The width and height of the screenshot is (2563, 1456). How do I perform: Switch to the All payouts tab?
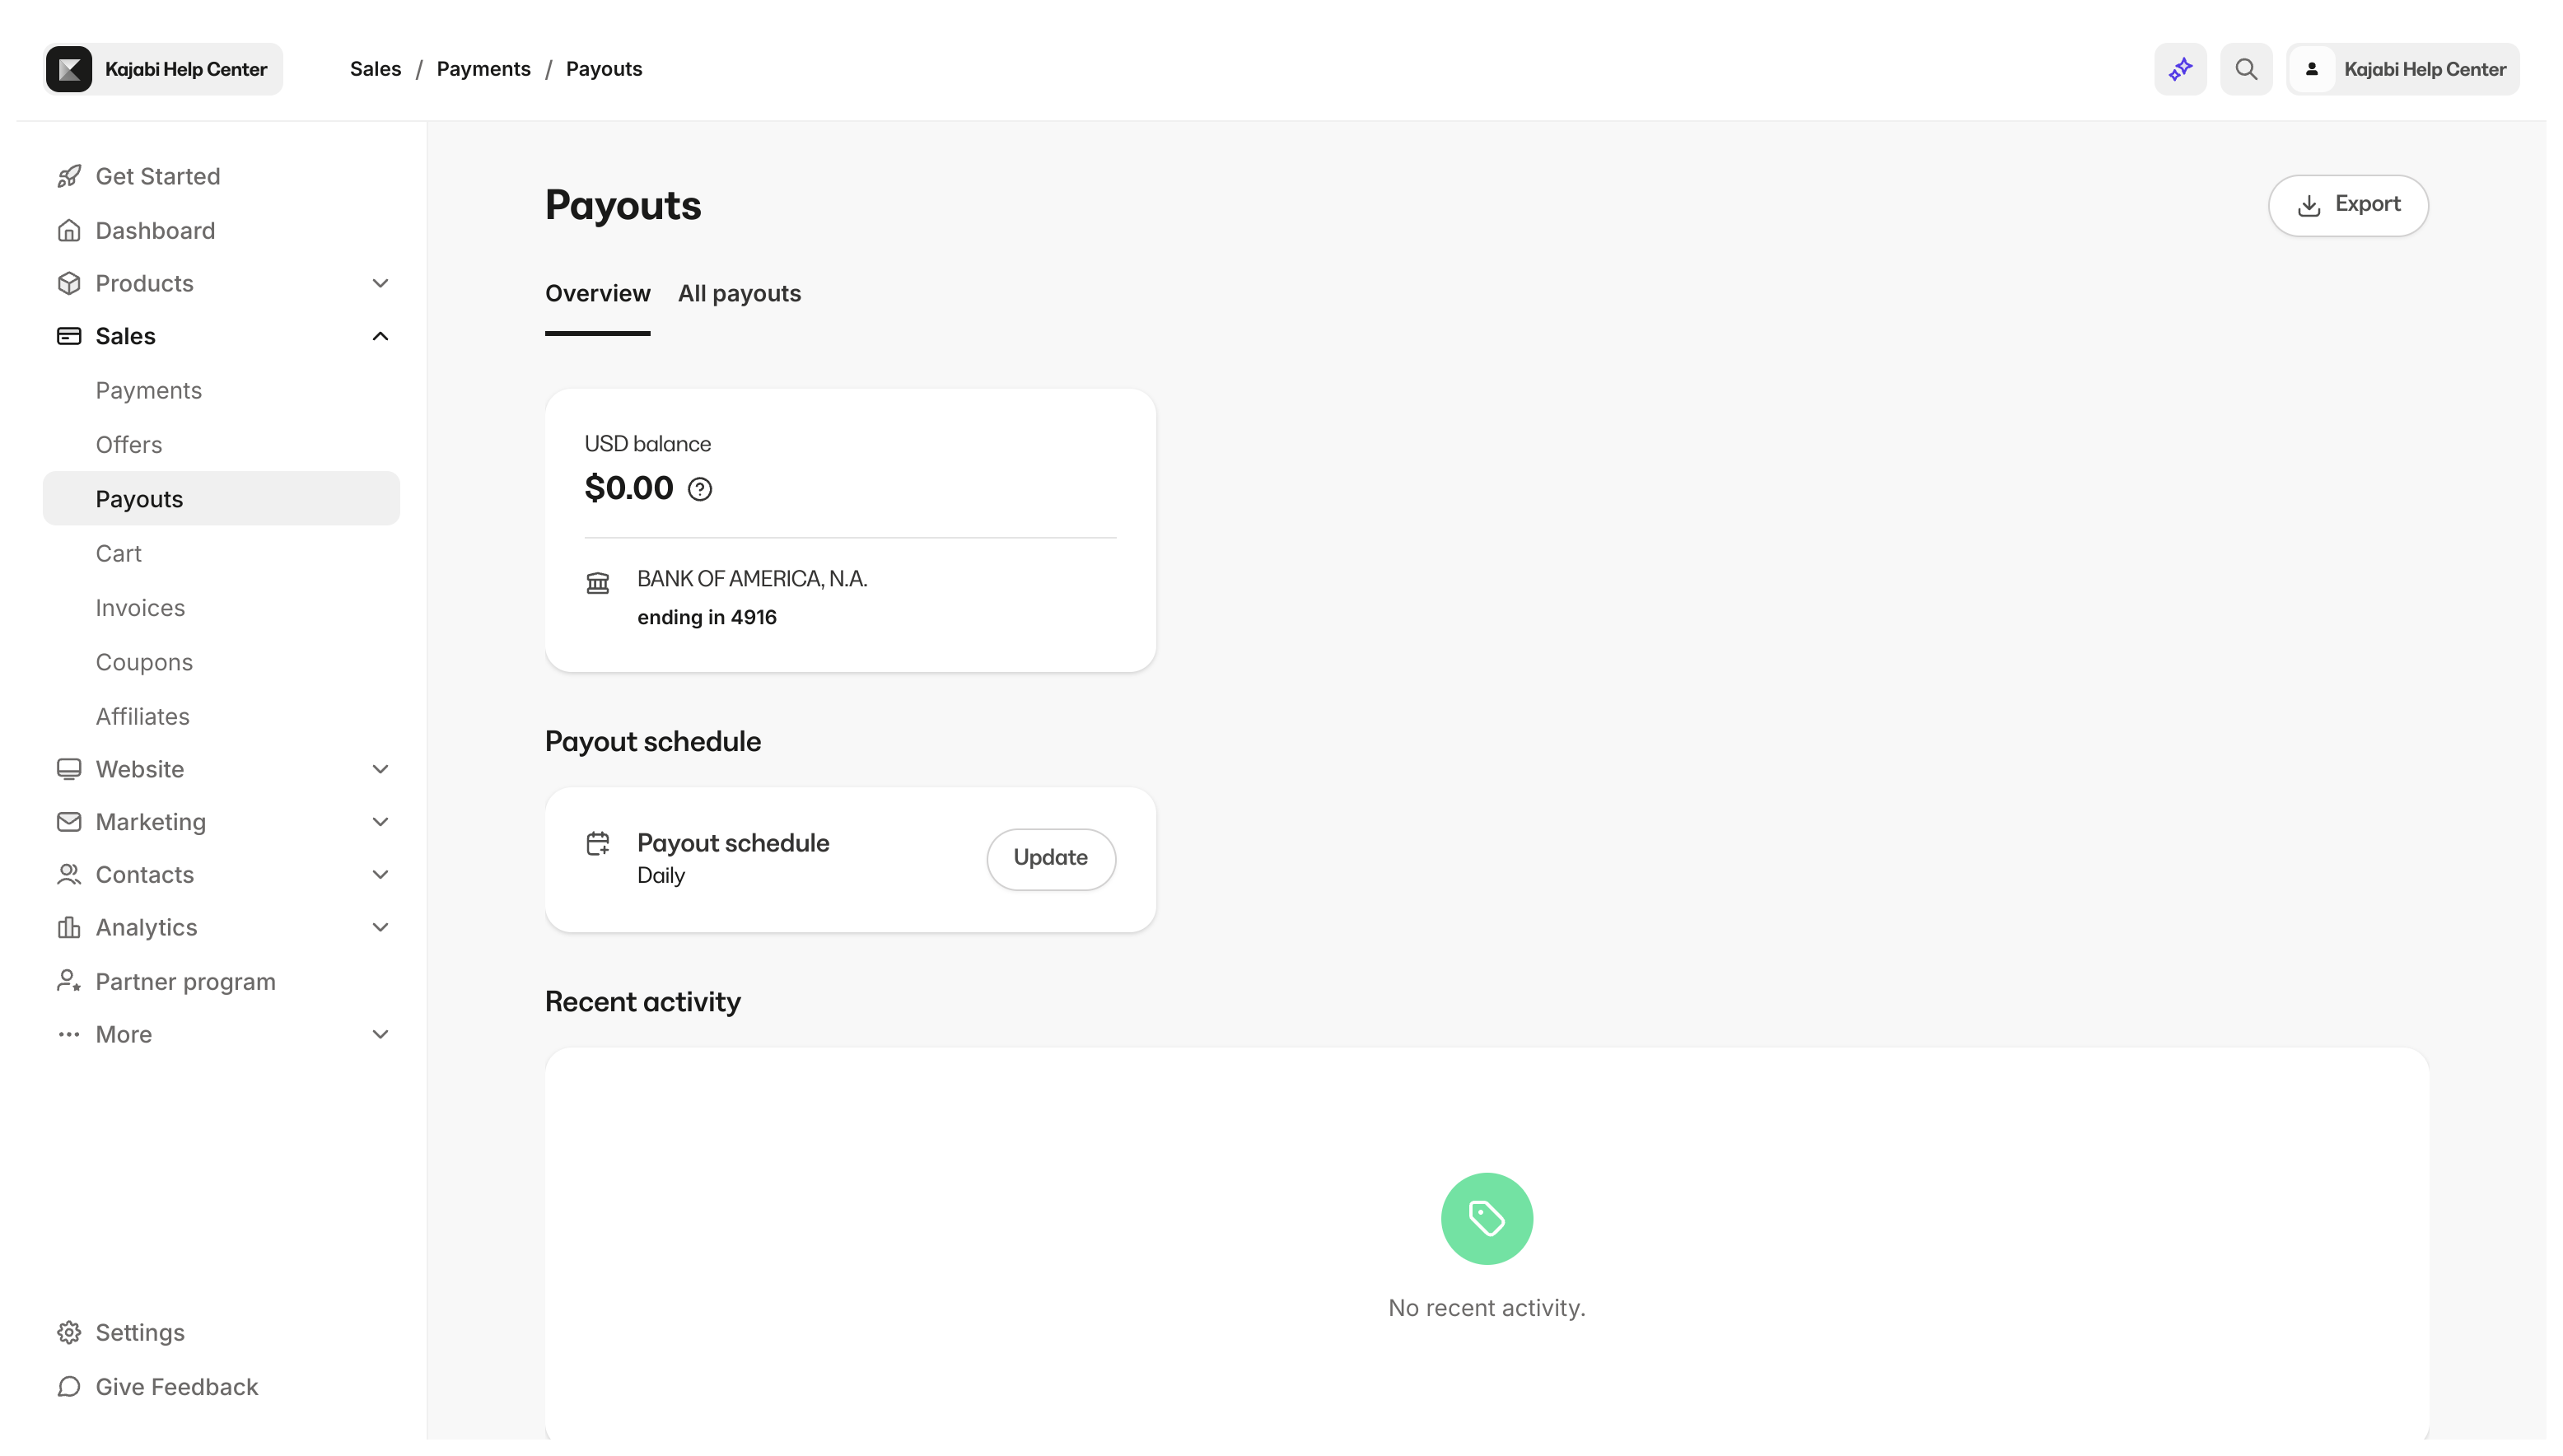pos(739,293)
